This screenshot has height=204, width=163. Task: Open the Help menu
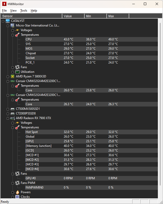pyautogui.click(x=34, y=11)
